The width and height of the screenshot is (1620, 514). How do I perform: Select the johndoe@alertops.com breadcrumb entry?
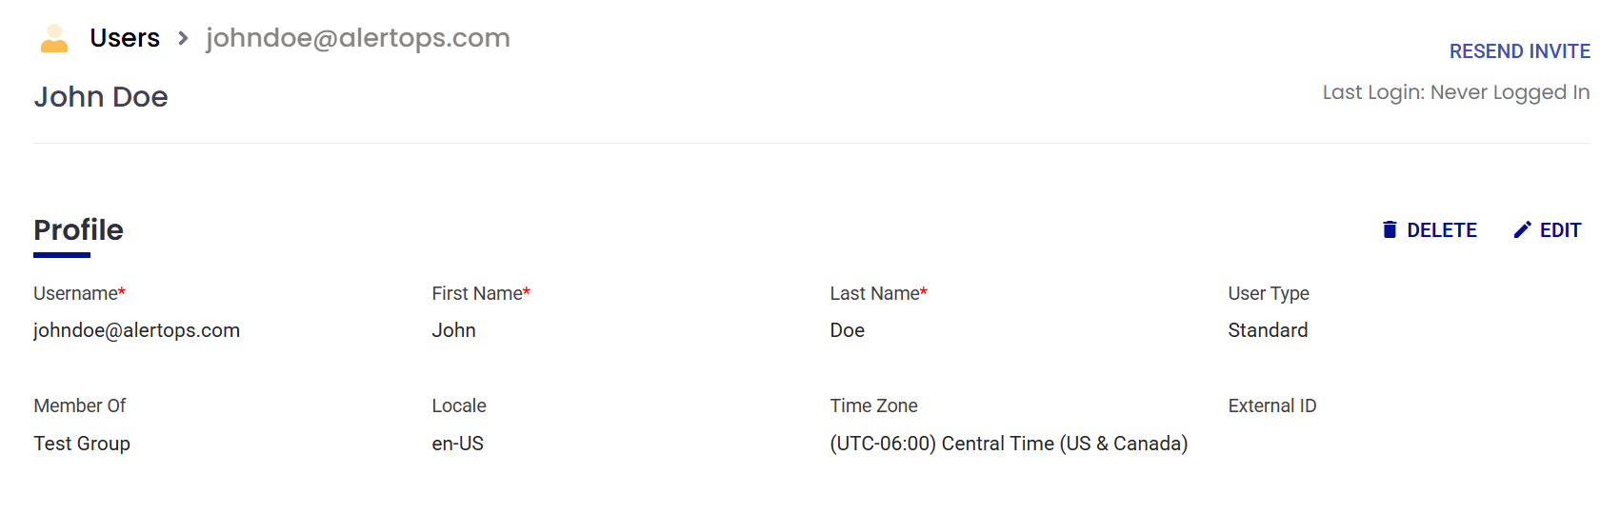[x=358, y=38]
